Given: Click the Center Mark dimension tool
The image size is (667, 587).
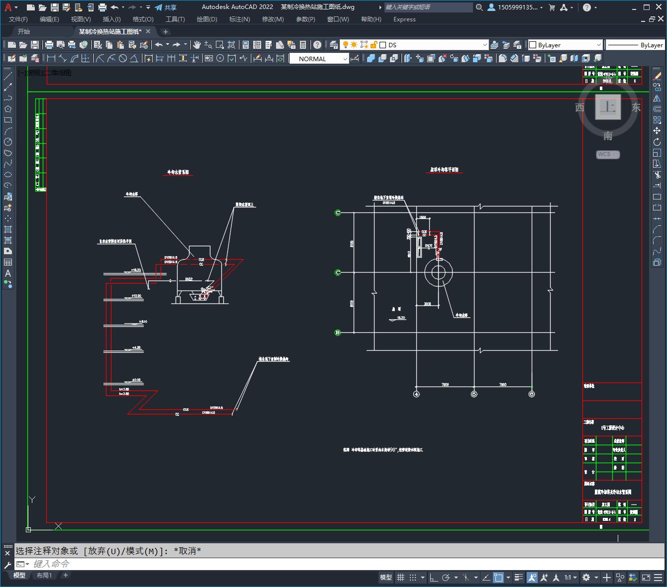Looking at the screenshot, I should (220, 58).
